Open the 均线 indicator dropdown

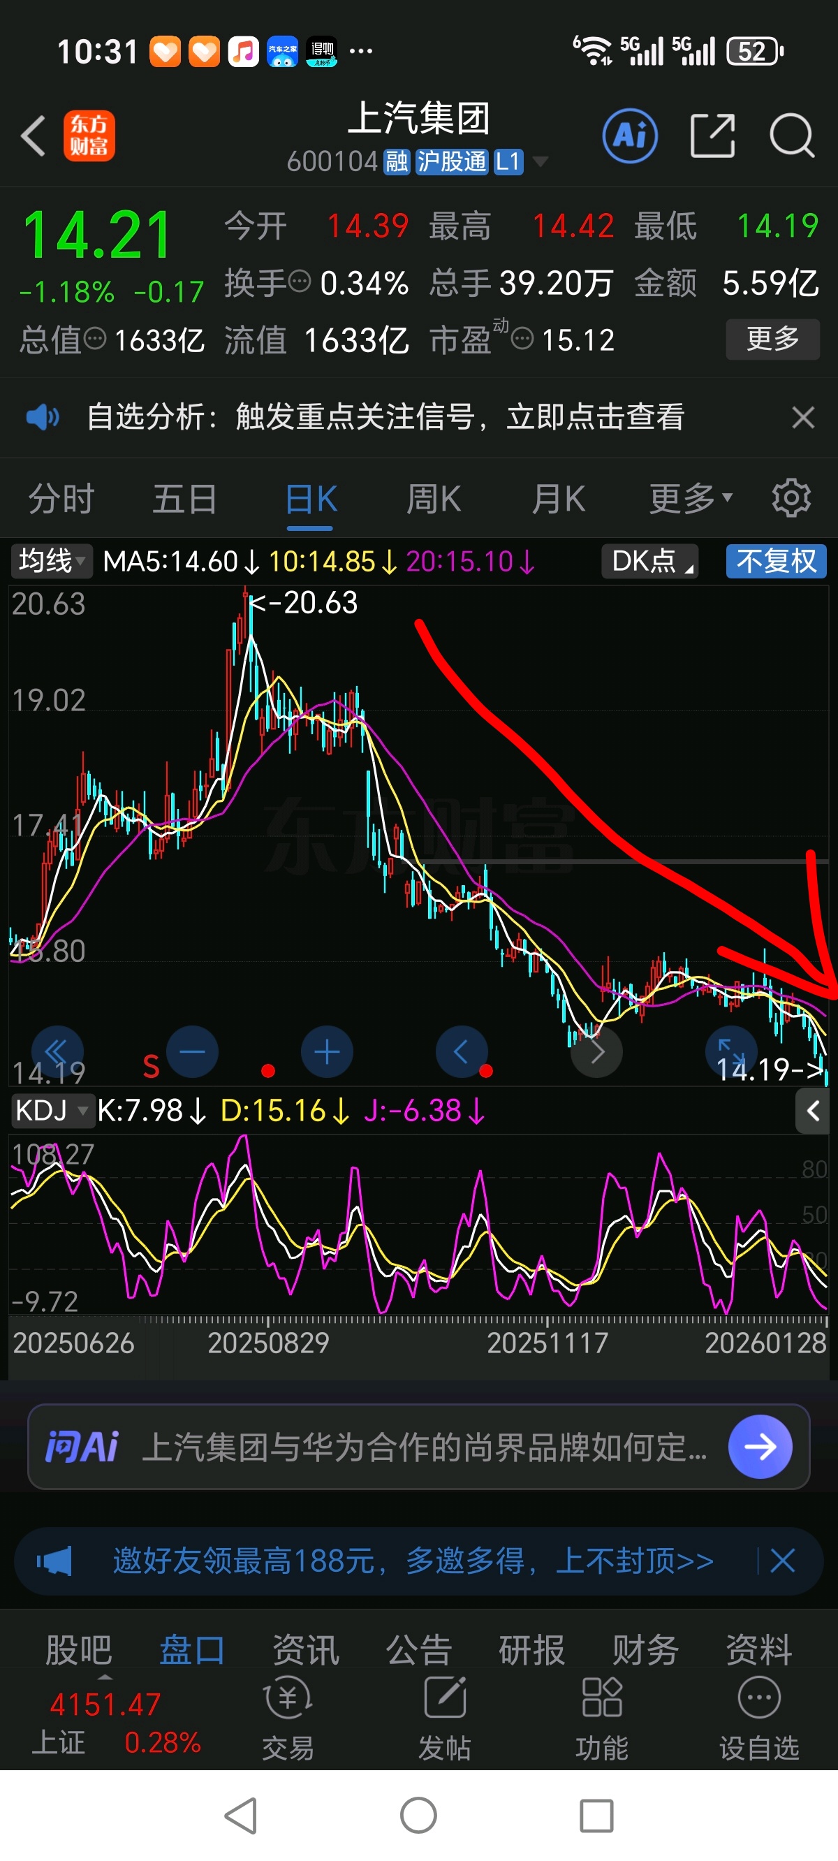pos(51,562)
